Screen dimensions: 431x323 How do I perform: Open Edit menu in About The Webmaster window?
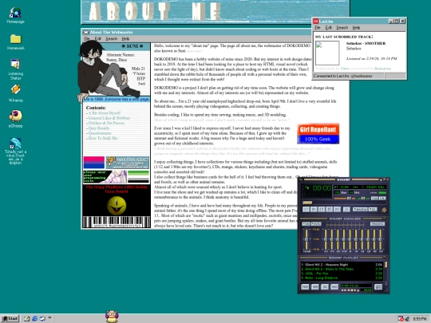coord(98,39)
